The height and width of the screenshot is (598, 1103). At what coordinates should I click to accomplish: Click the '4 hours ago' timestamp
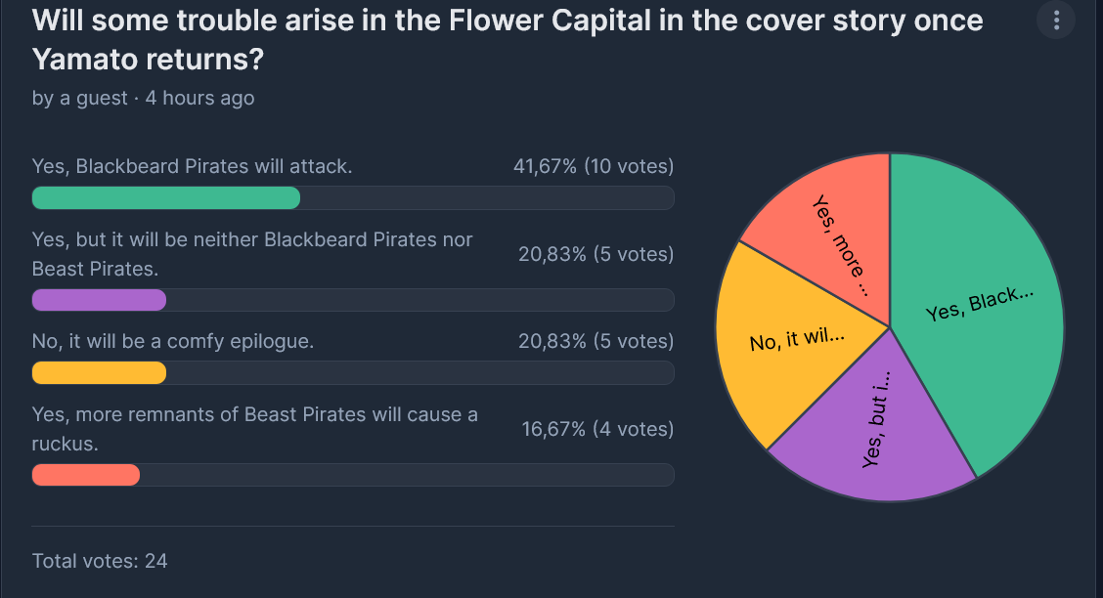tap(200, 98)
